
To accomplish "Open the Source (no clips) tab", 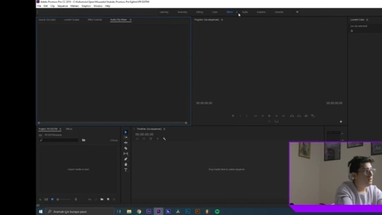I will pos(47,20).
